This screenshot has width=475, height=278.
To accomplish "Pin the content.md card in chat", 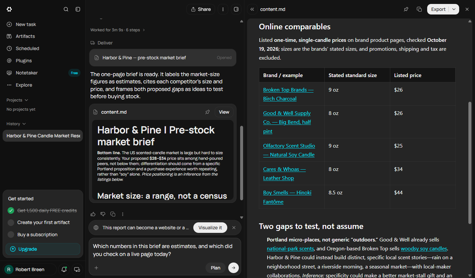I will click(207, 112).
